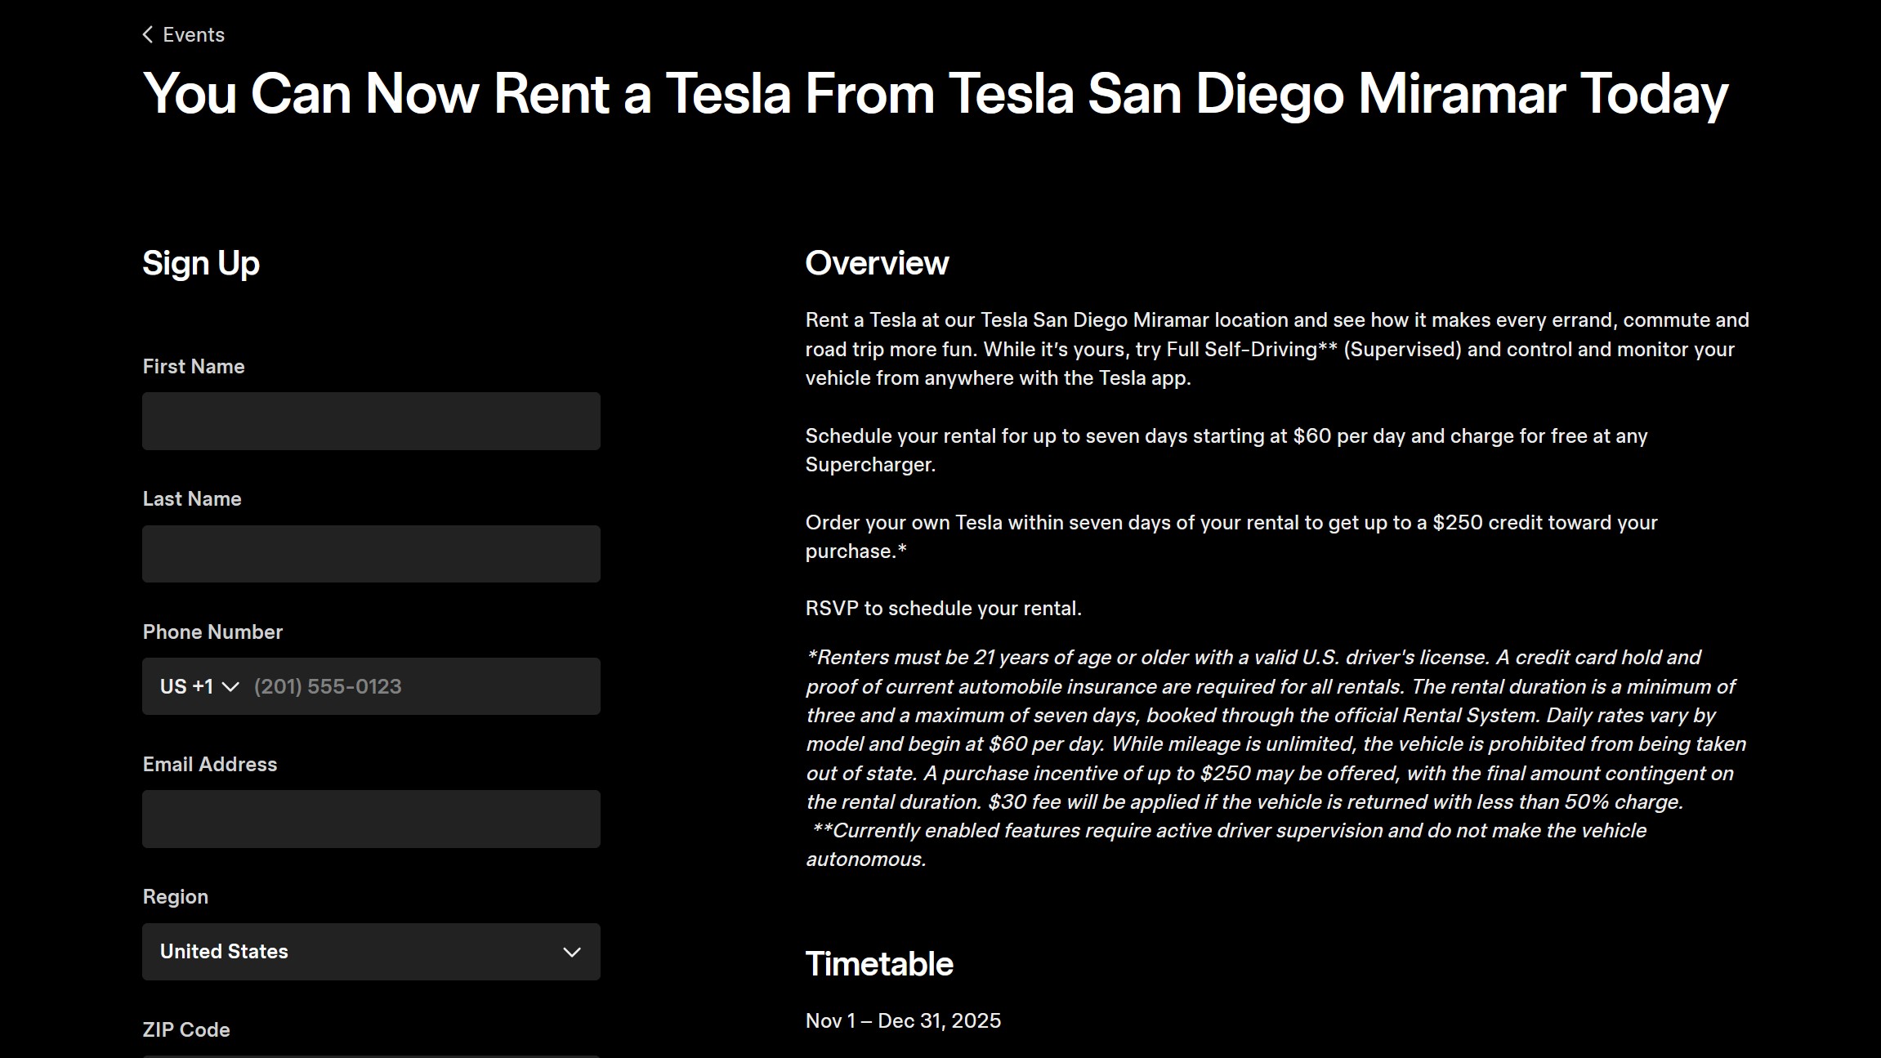Image resolution: width=1881 pixels, height=1058 pixels.
Task: Select the Email Address input box
Action: (x=371, y=819)
